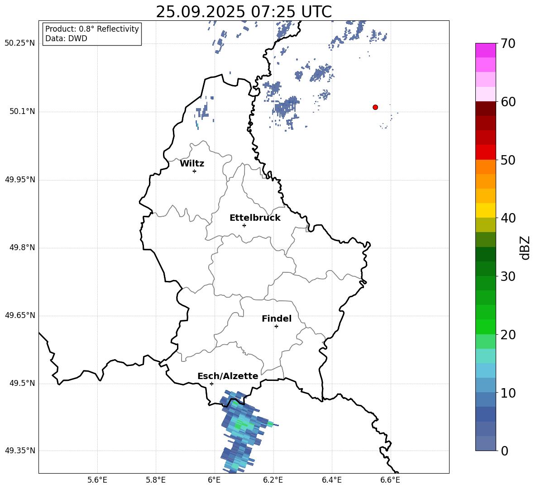The height and width of the screenshot is (489, 536).
Task: Click the 50.25°N latitude label
Action: pos(20,43)
